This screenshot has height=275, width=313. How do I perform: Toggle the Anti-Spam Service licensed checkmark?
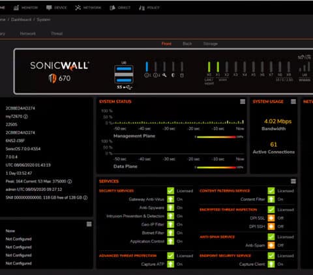click(x=271, y=237)
